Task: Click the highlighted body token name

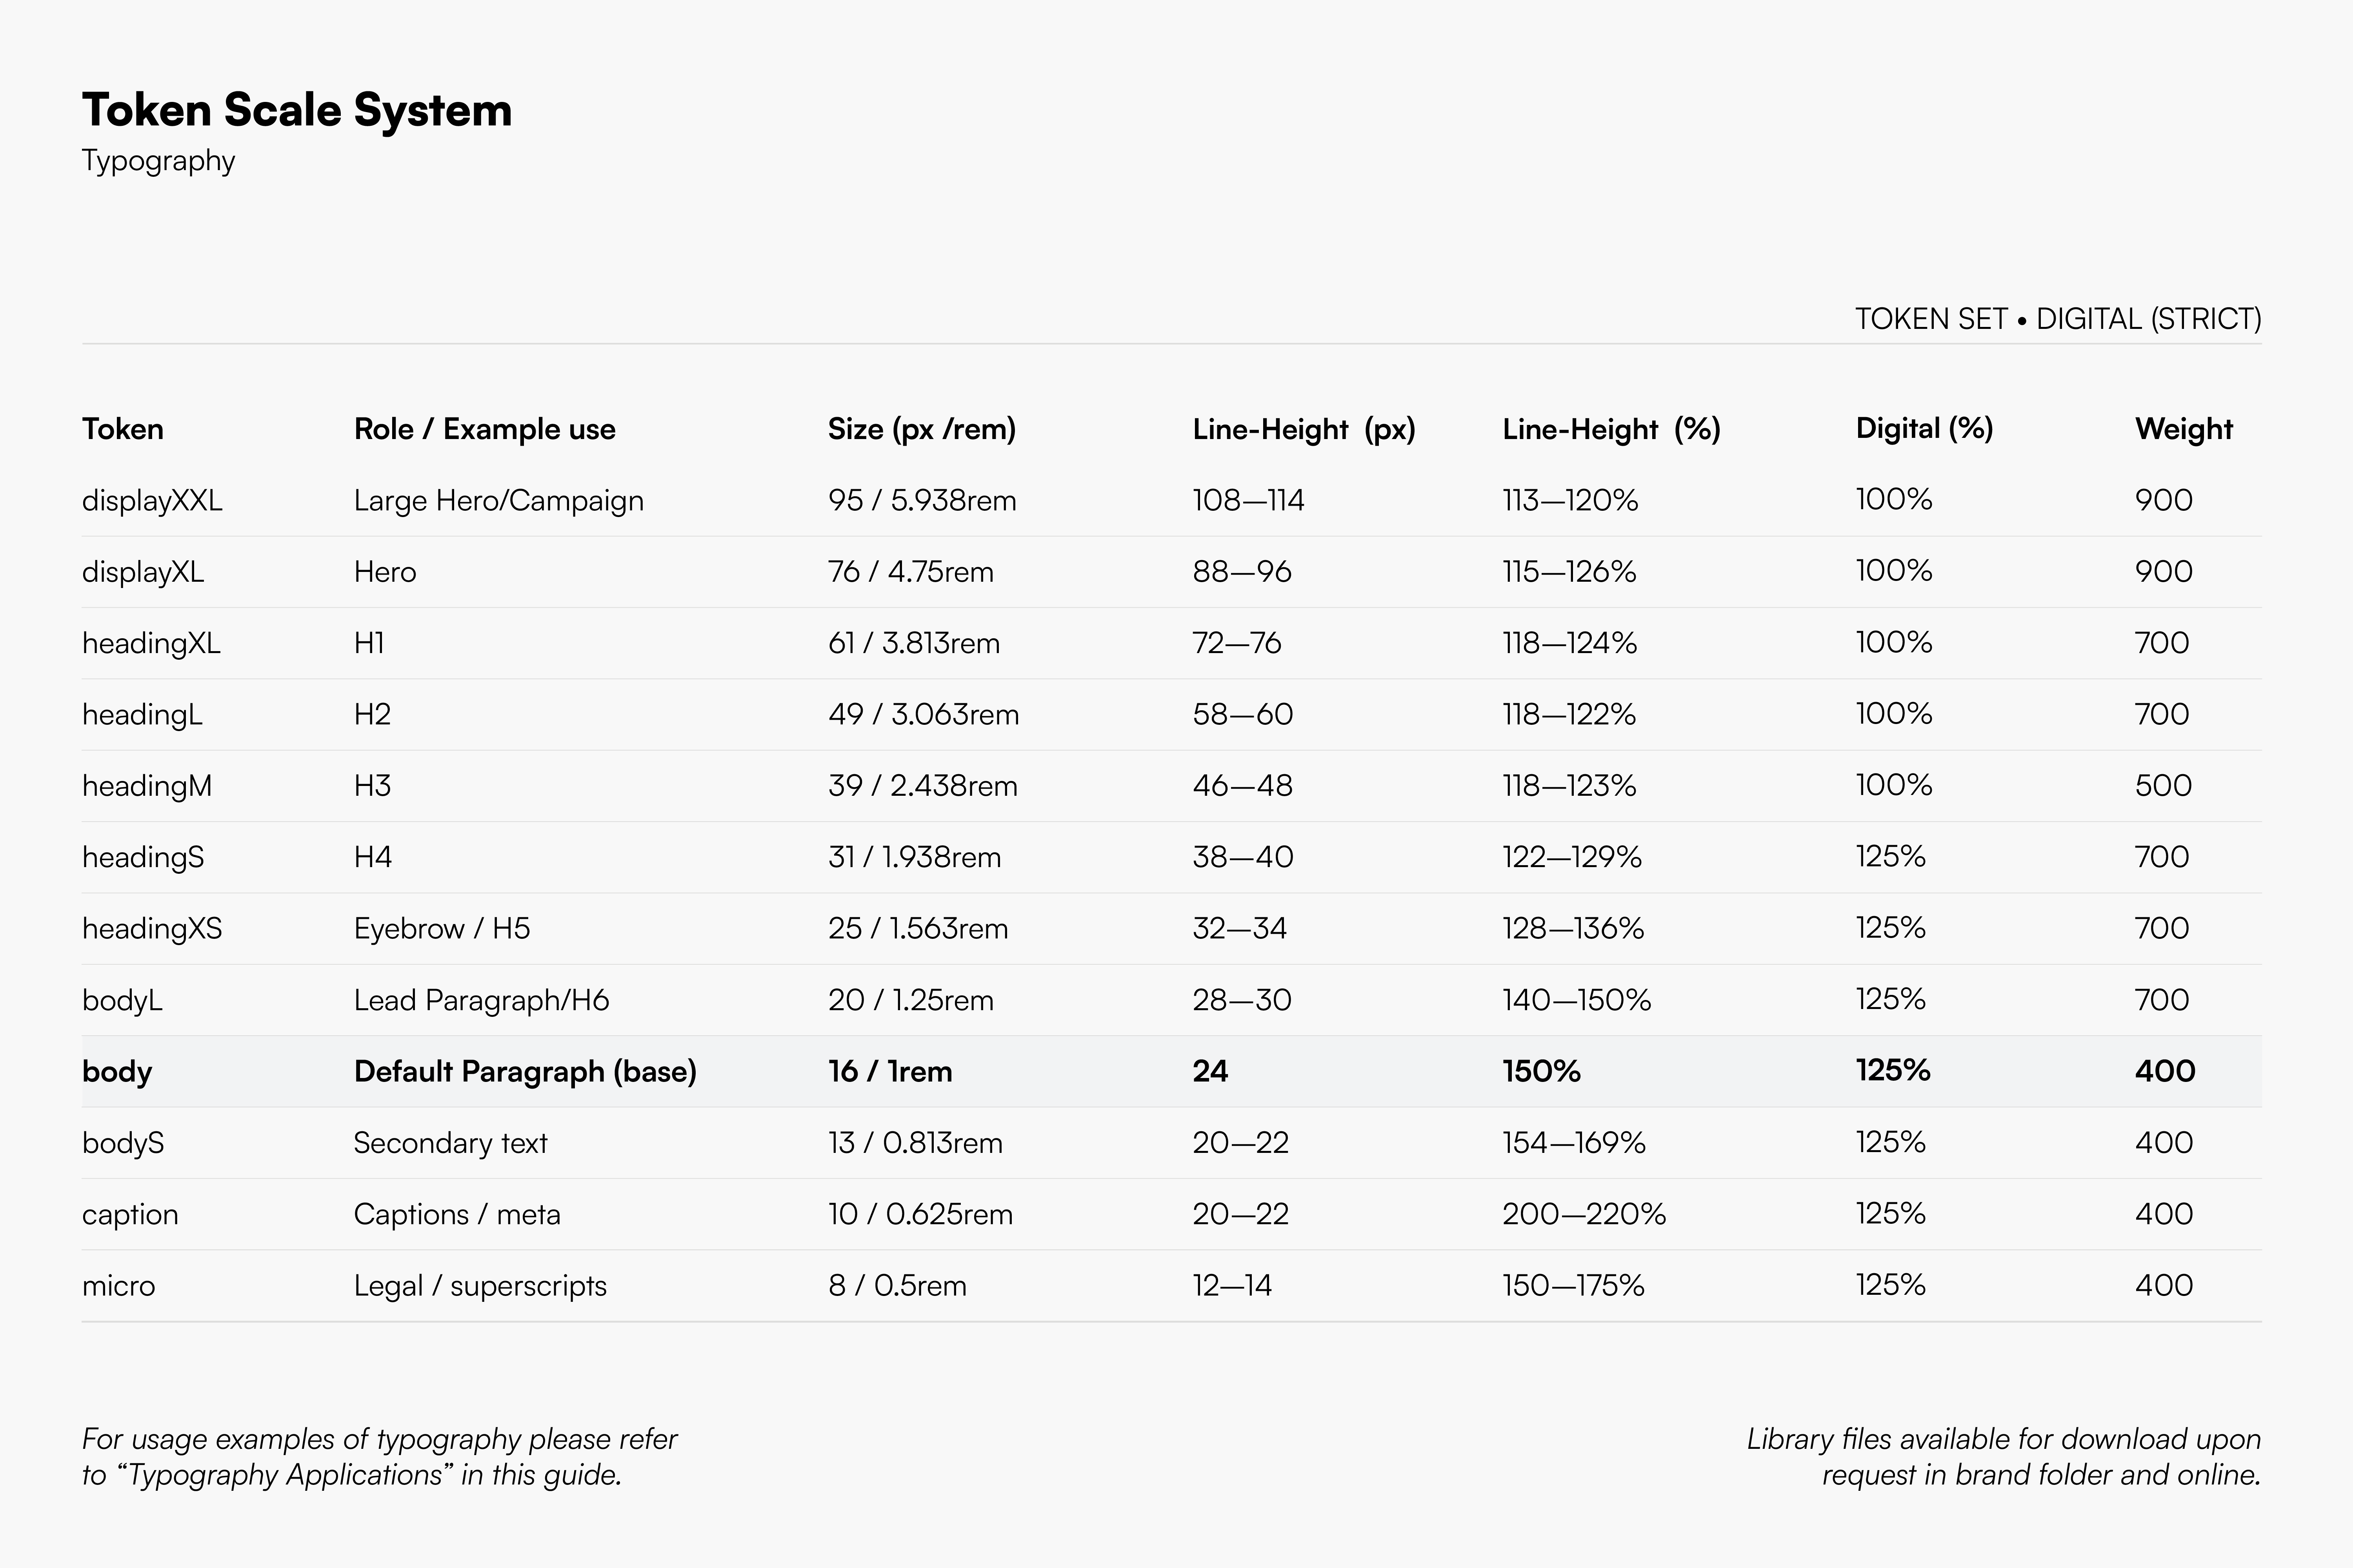Action: pyautogui.click(x=117, y=1072)
